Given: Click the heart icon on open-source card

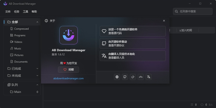Looking at the screenshot, I should pyautogui.click(x=104, y=31).
